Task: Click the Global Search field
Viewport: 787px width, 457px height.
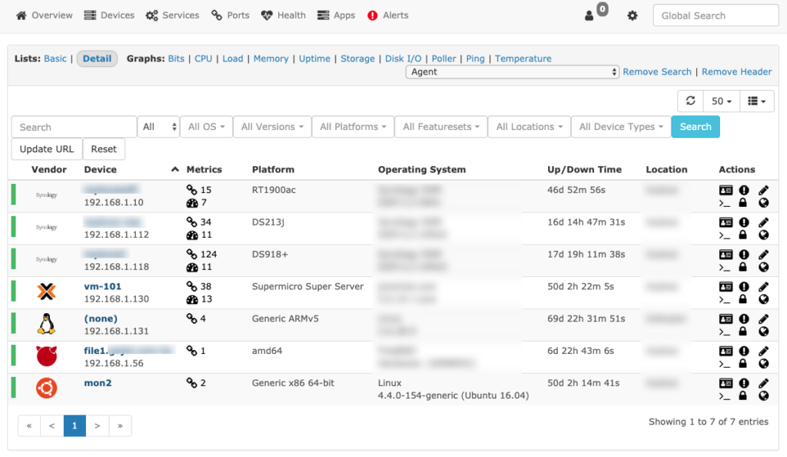Action: tap(716, 15)
